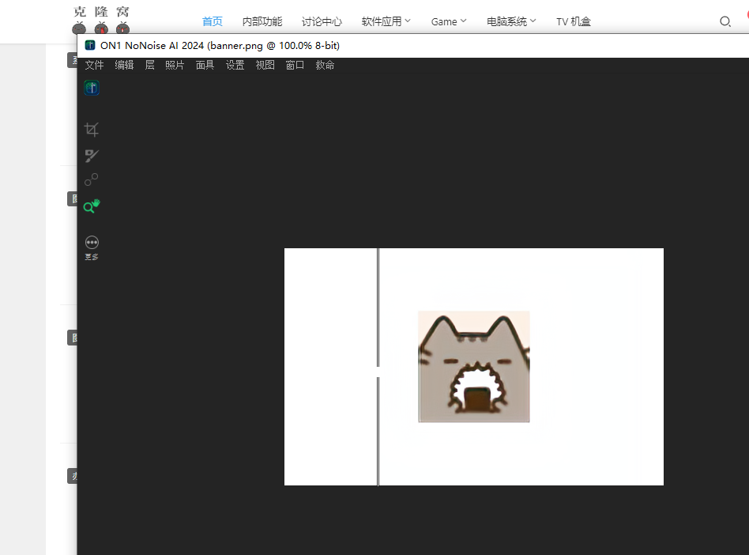This screenshot has height=555, width=749.
Task: Click the 克隆窝 website logo
Action: coord(101,19)
